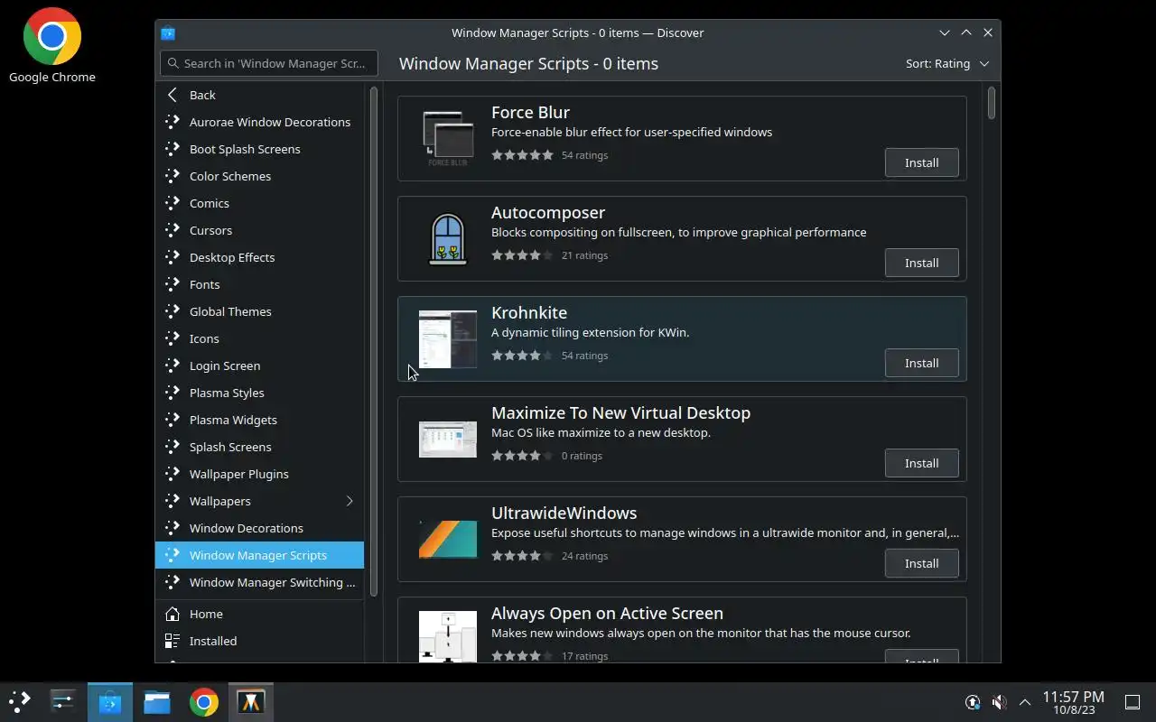
Task: Select Plasma Styles category
Action: tap(260, 393)
